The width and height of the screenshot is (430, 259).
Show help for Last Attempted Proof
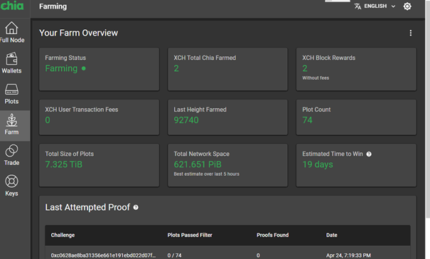tap(136, 207)
